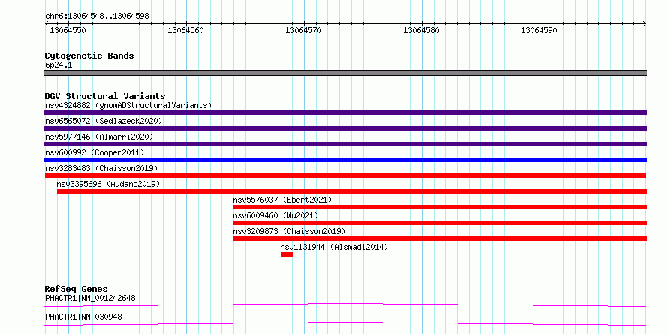Viewport: 668px width, 334px height.
Task: Click PHACTR1|NM_030948 transcript label
Action: coord(84,317)
